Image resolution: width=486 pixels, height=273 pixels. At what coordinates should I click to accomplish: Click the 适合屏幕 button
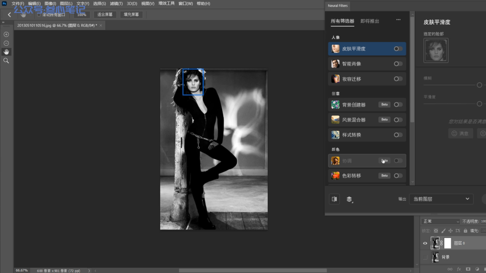105,14
